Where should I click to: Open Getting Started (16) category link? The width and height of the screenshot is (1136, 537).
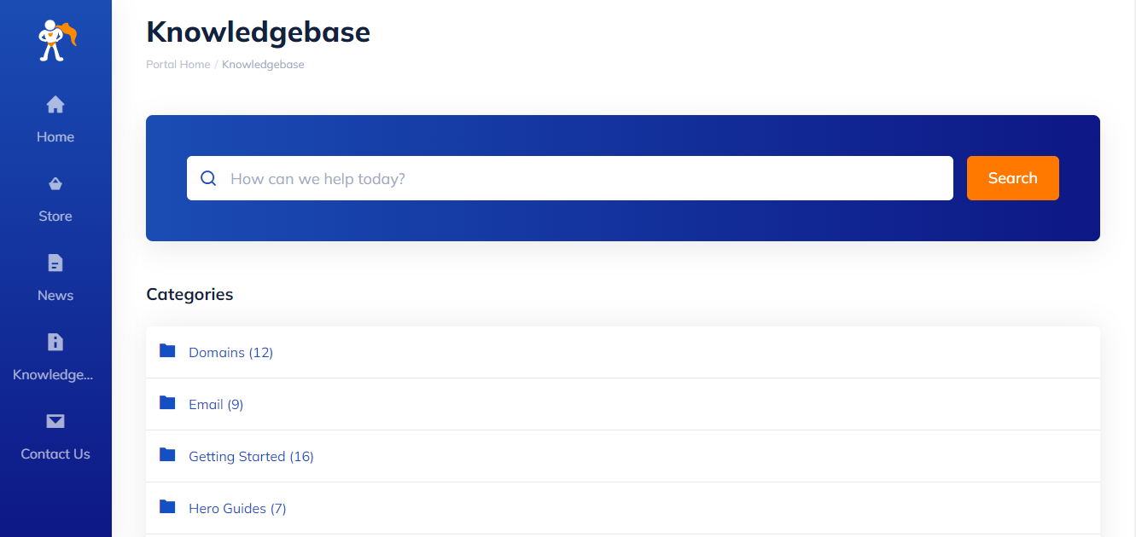click(x=251, y=457)
